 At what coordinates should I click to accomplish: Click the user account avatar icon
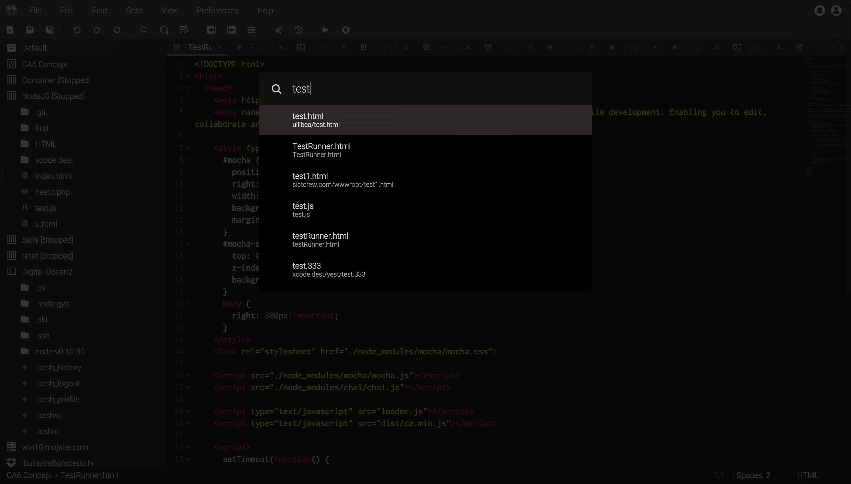click(836, 11)
